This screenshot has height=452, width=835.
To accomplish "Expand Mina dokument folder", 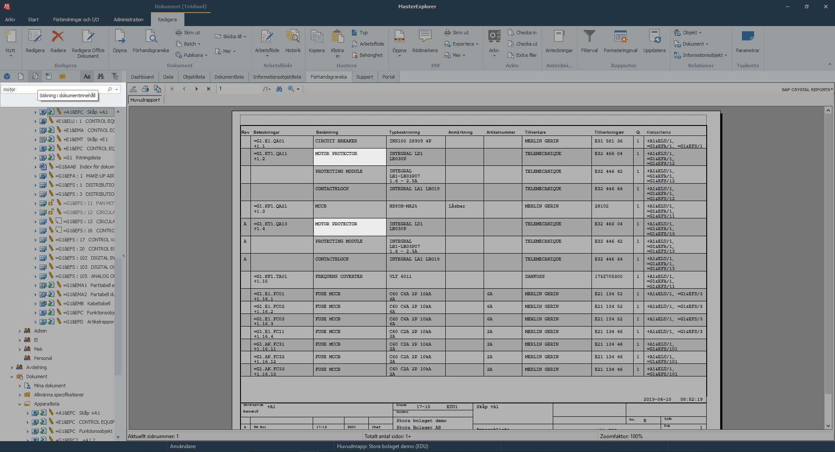I will coord(20,386).
